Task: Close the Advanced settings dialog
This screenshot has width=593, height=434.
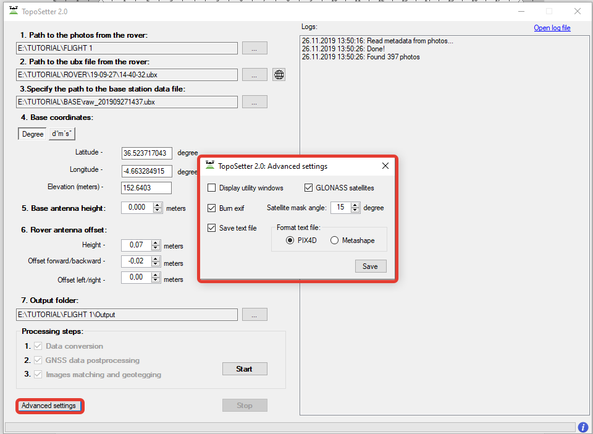Action: (385, 166)
